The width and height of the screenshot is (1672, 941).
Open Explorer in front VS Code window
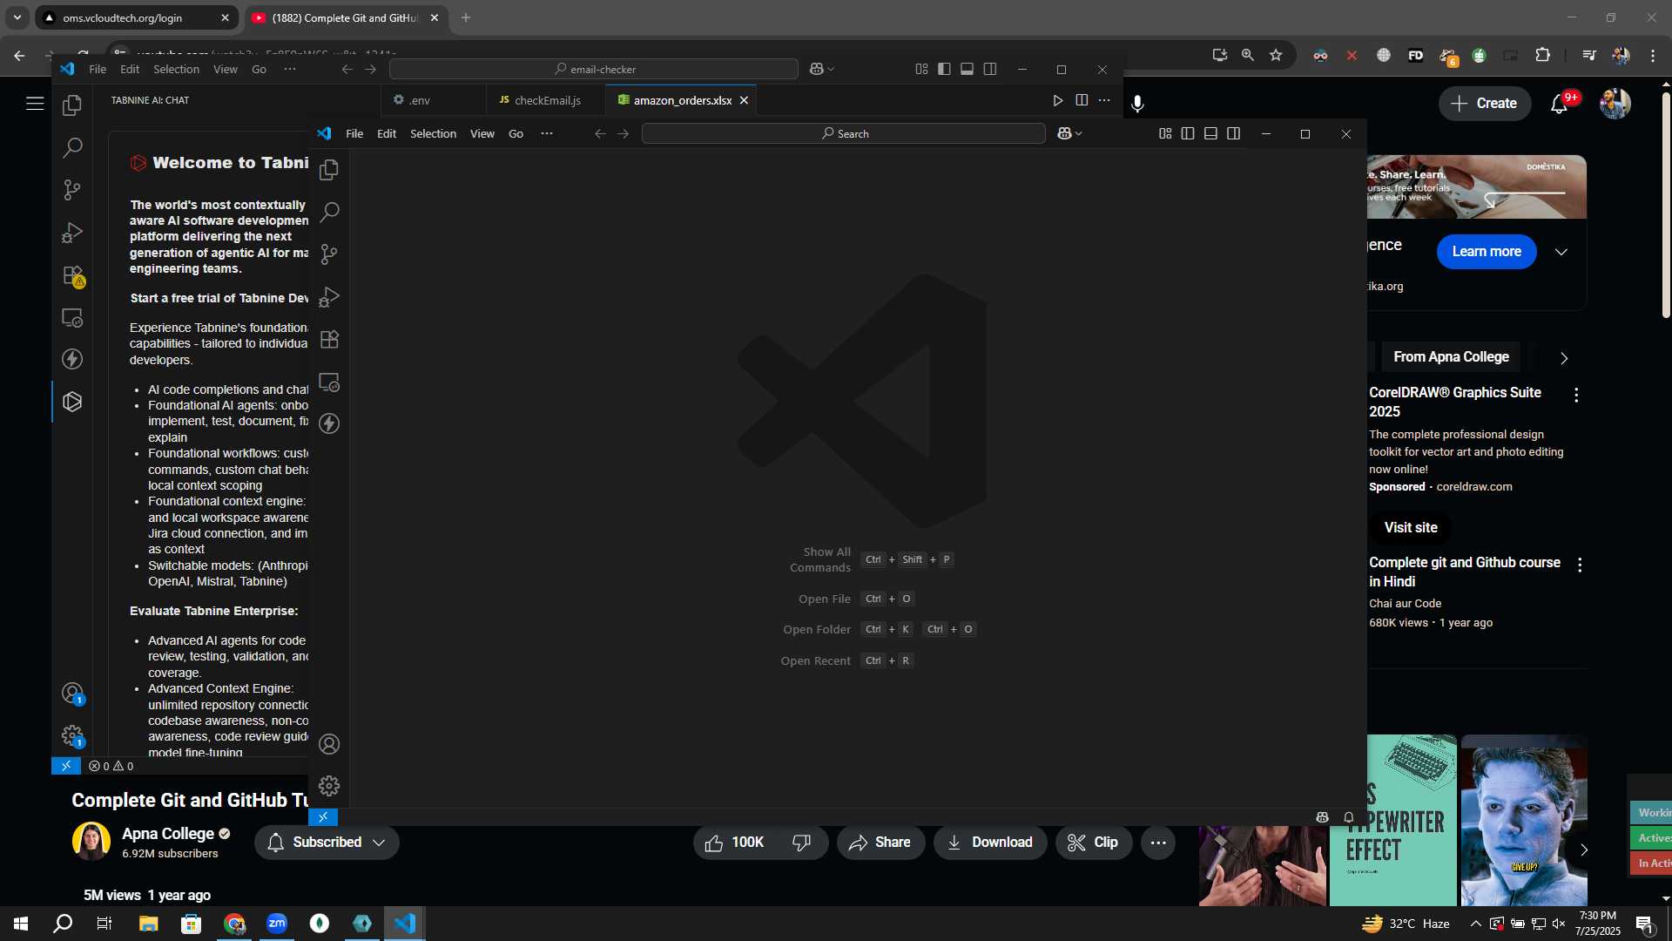click(329, 170)
